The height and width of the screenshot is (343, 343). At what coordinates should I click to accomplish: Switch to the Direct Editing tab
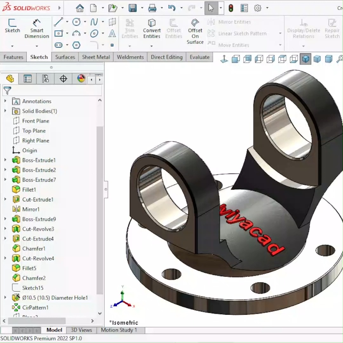pyautogui.click(x=167, y=57)
